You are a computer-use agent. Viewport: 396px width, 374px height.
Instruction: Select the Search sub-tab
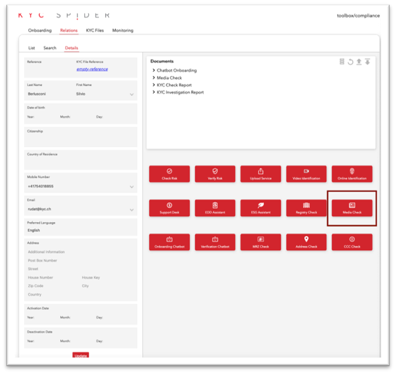(50, 48)
